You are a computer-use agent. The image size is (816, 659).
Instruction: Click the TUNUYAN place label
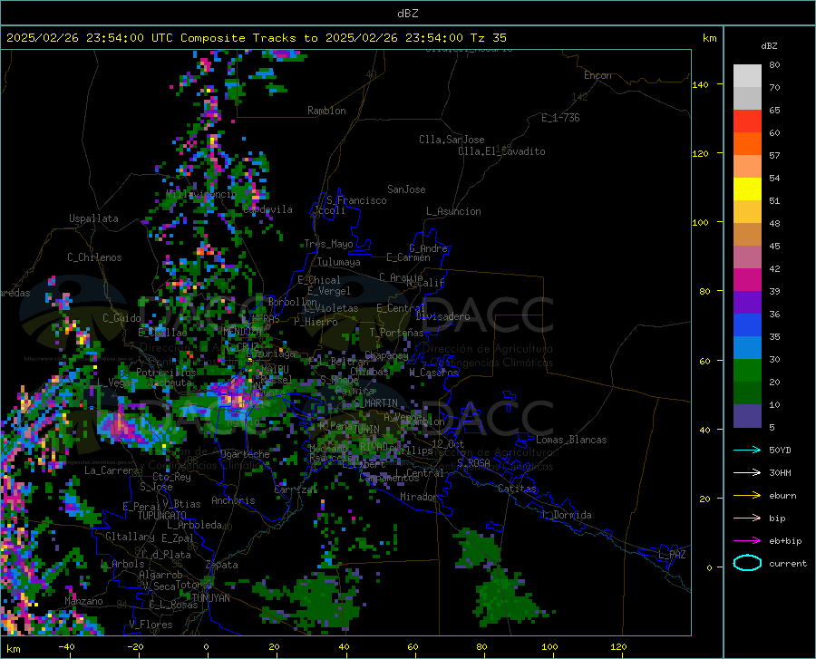[210, 598]
